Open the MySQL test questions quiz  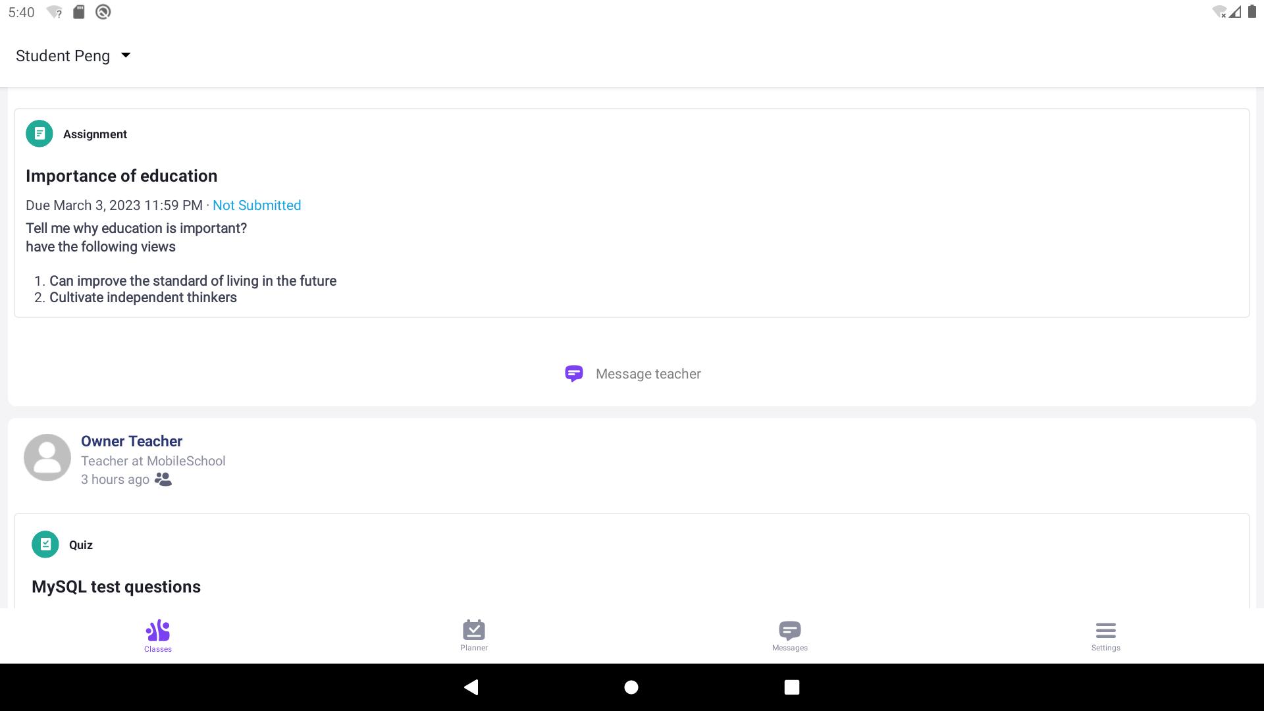[116, 587]
